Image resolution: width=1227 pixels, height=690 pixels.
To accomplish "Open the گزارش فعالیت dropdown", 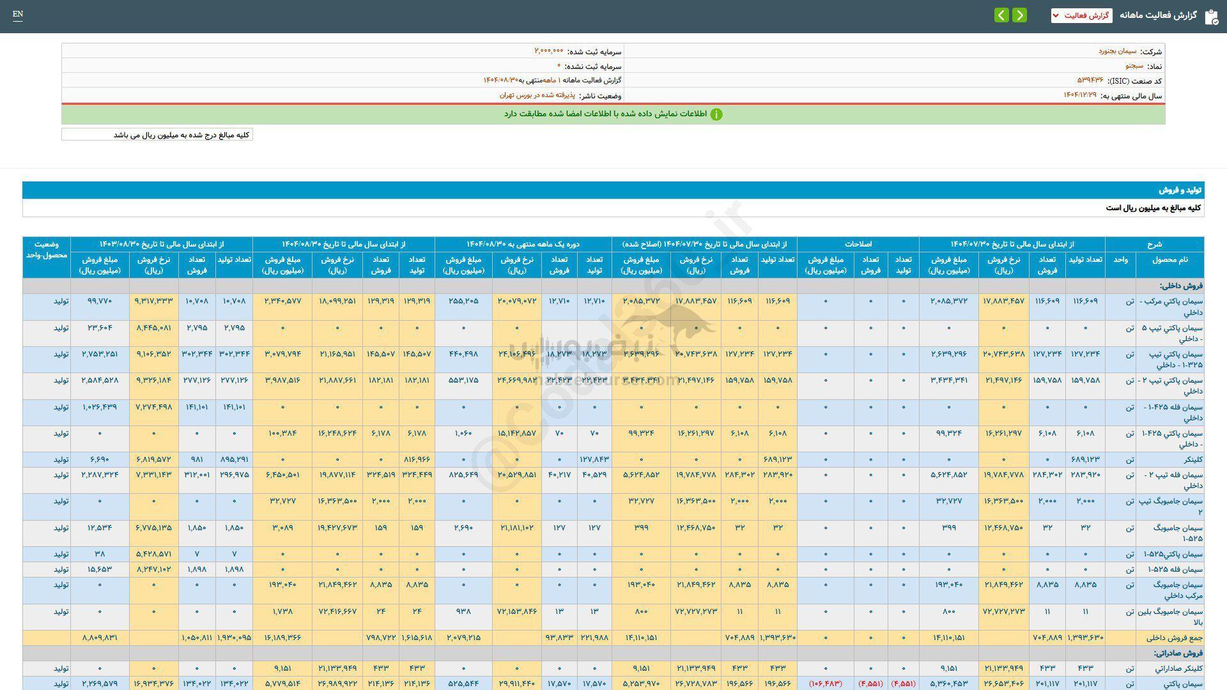I will (1081, 15).
